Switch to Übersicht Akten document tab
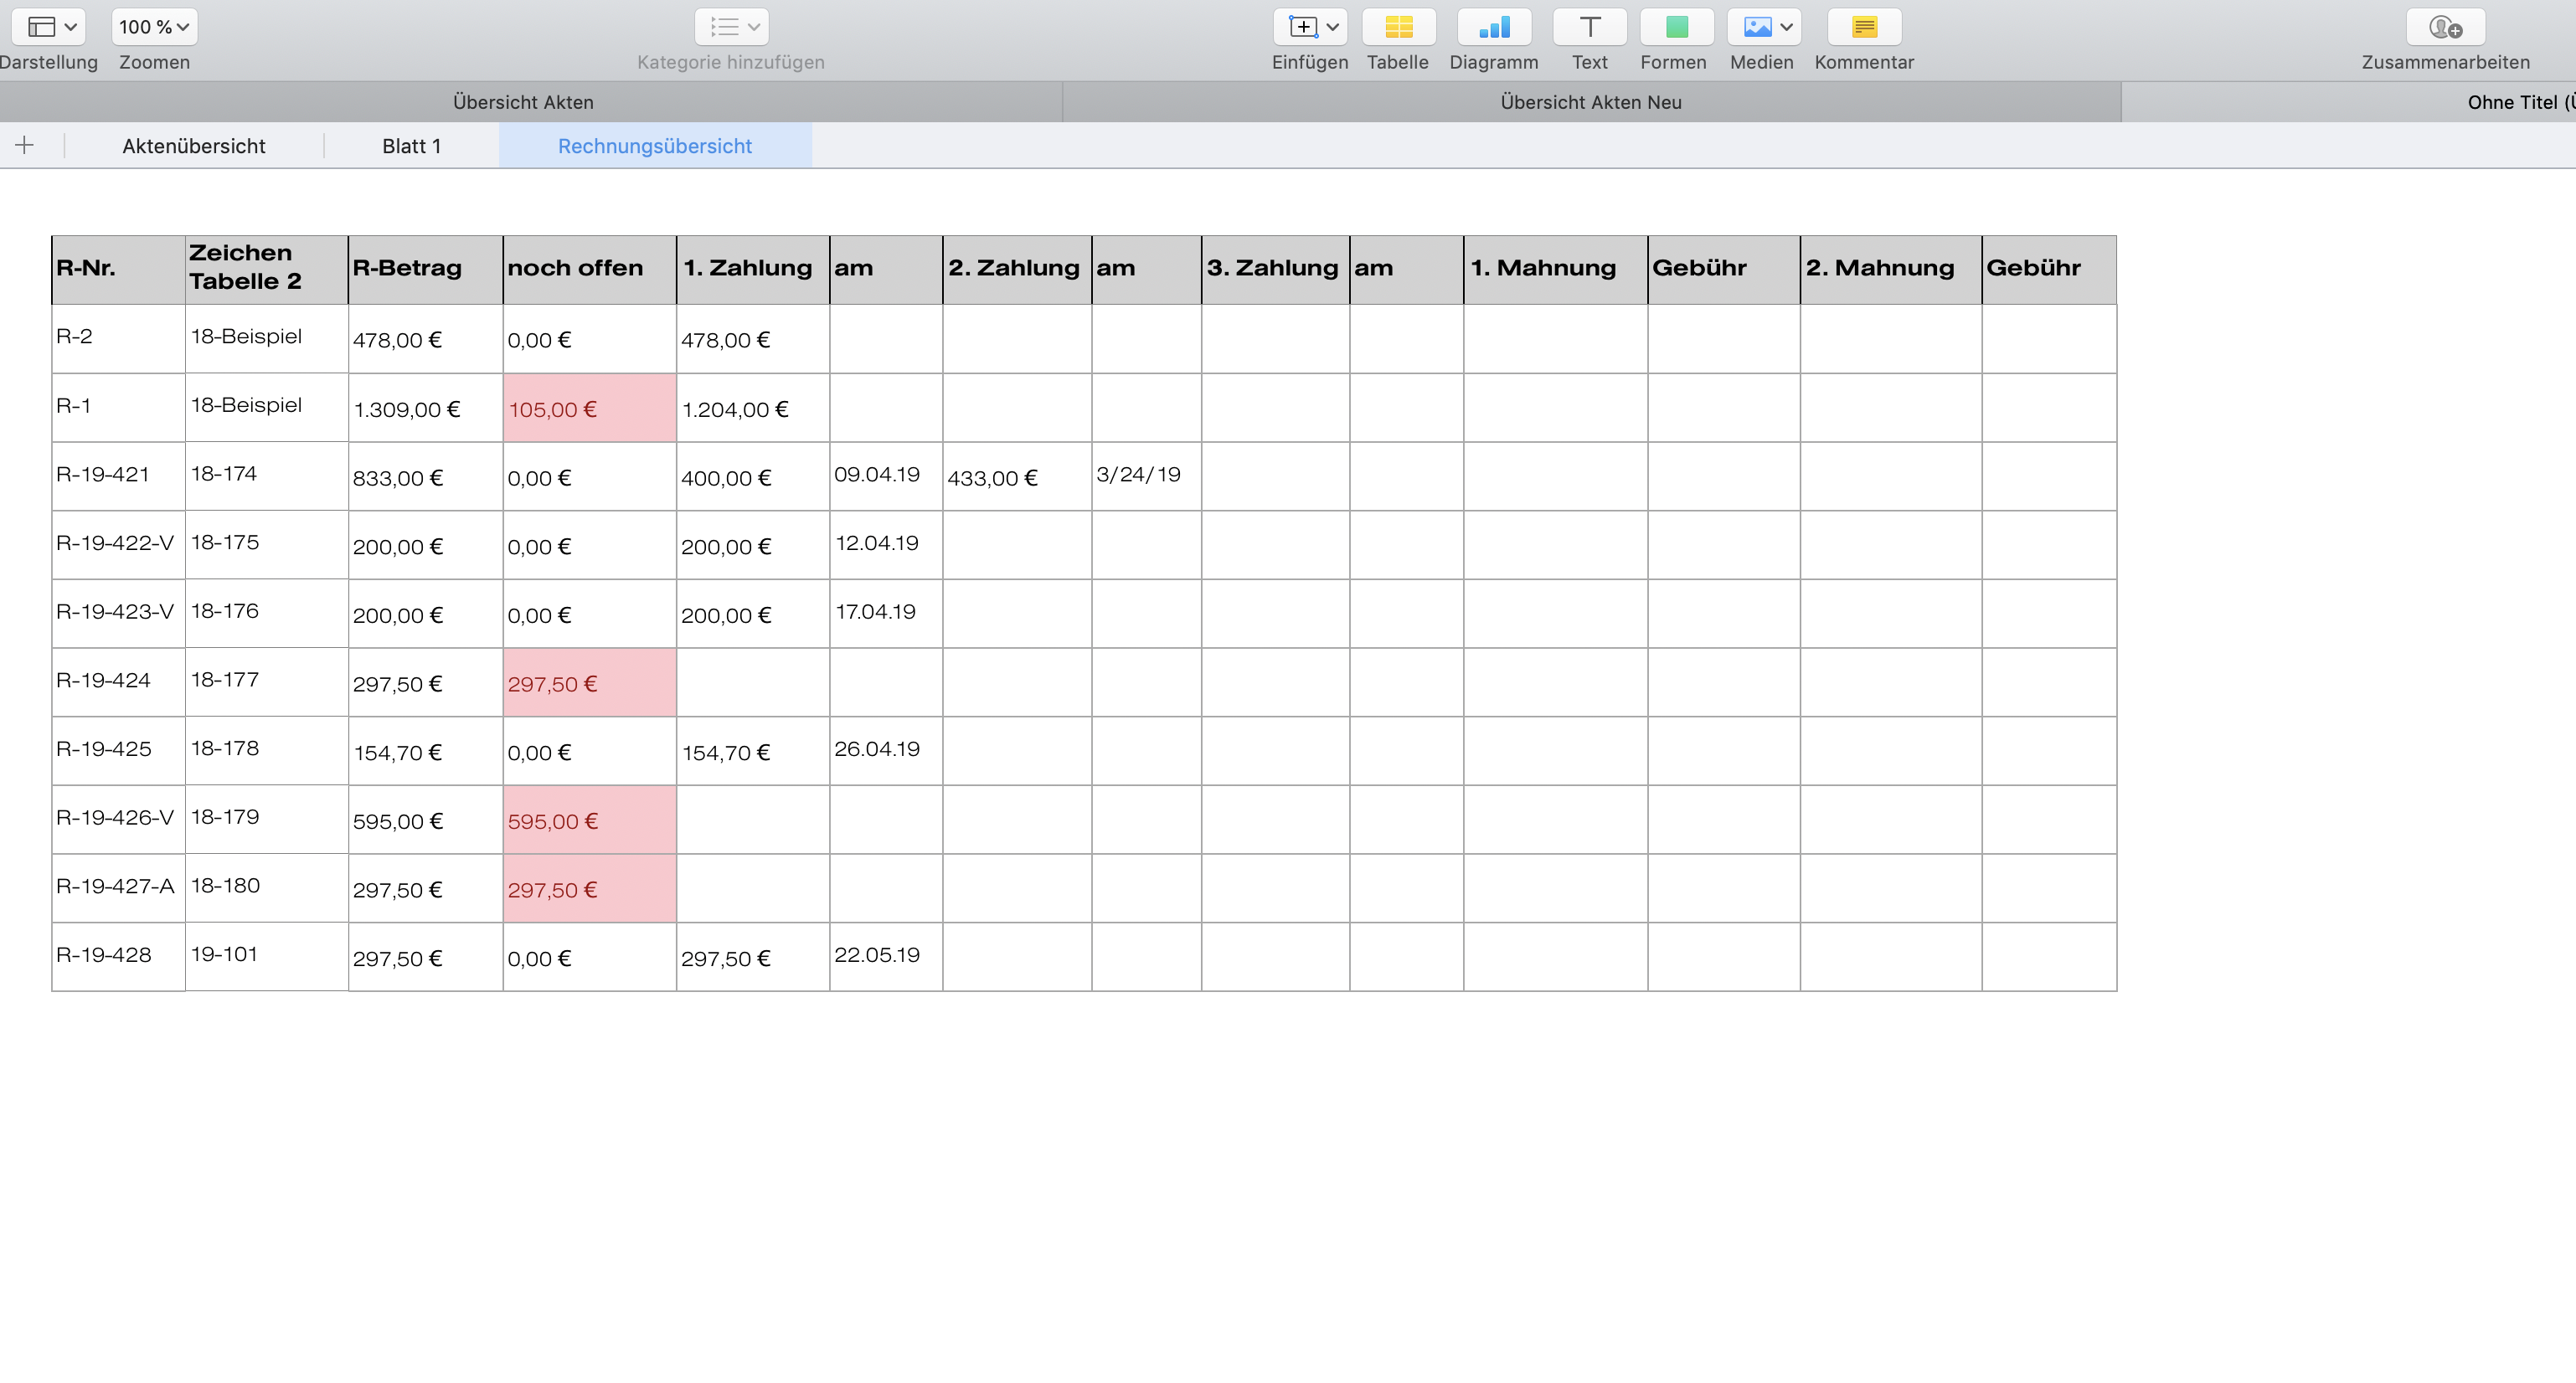 523,102
